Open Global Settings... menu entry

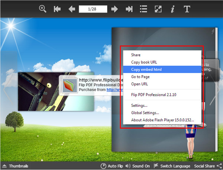[162, 113]
